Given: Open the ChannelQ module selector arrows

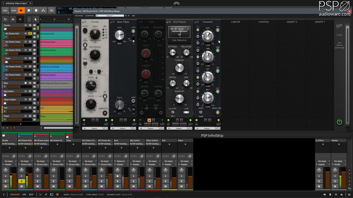Looking at the screenshot, I should pyautogui.click(x=197, y=22).
